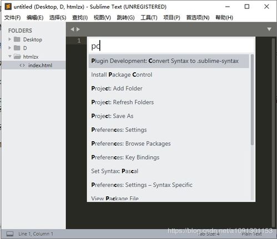277x239 pixels.
Task: Click the Sublime Text app icon in title bar
Action: [x=8, y=7]
